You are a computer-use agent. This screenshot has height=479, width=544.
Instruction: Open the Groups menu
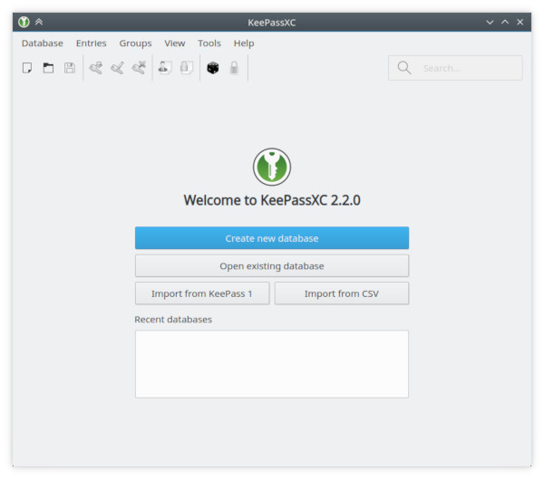point(135,43)
